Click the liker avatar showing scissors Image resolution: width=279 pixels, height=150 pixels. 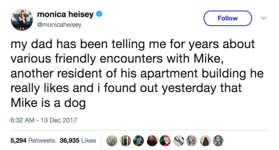pyautogui.click(x=178, y=140)
